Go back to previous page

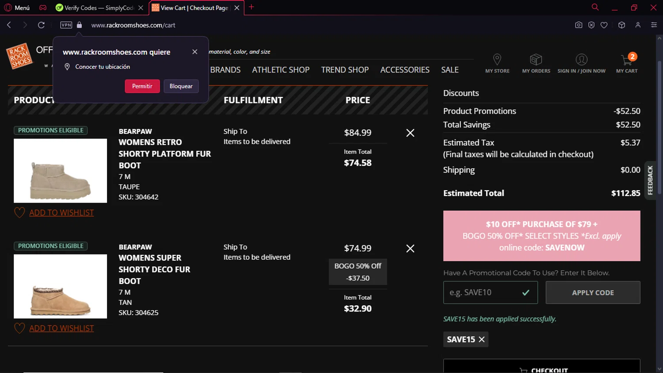[9, 25]
